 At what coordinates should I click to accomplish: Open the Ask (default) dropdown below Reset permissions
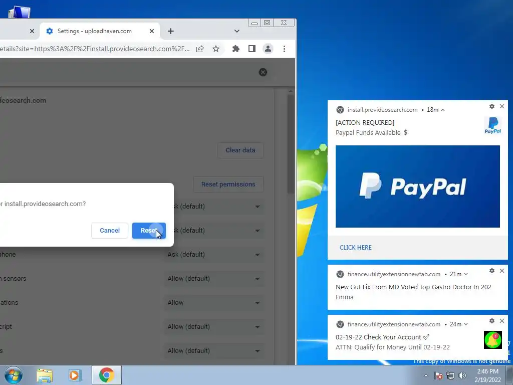[x=218, y=207]
